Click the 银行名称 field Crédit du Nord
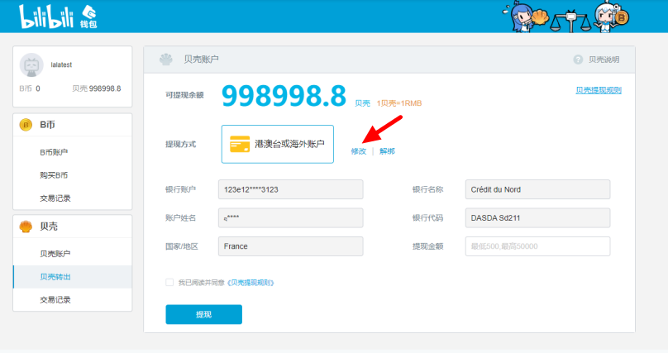Viewport: 668px width, 353px height. click(x=537, y=189)
